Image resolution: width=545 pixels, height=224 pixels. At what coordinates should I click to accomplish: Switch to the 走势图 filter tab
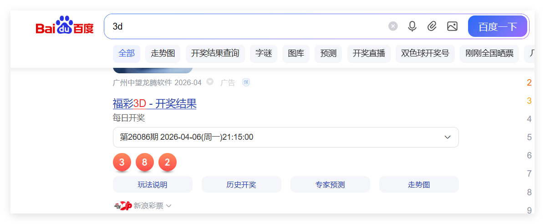point(163,53)
